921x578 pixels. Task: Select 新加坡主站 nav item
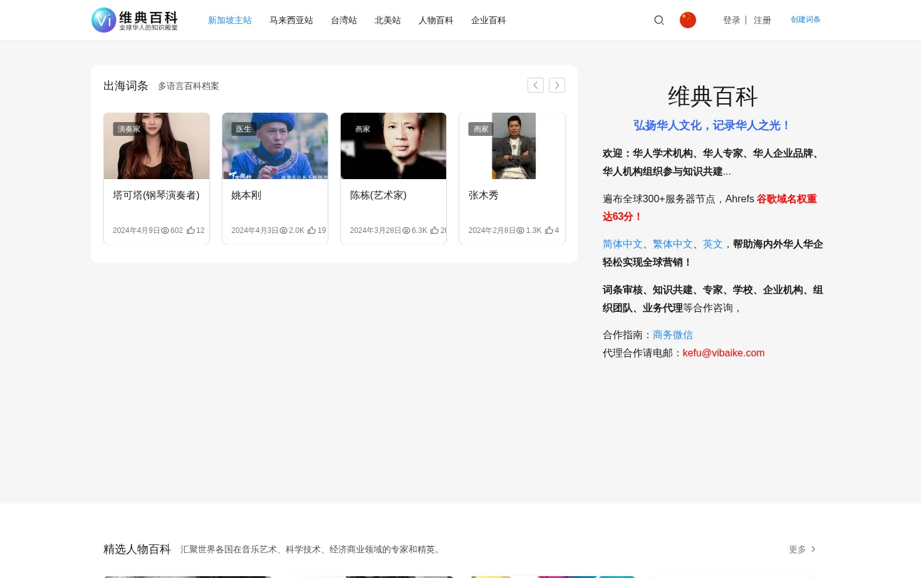pos(230,20)
